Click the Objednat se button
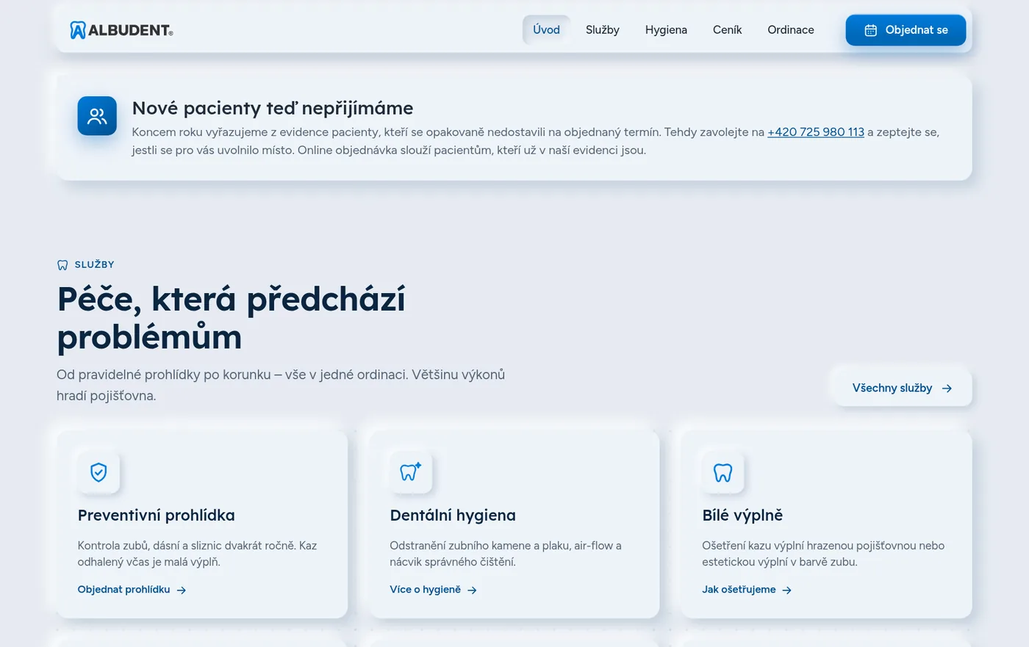The width and height of the screenshot is (1029, 647). tap(906, 30)
